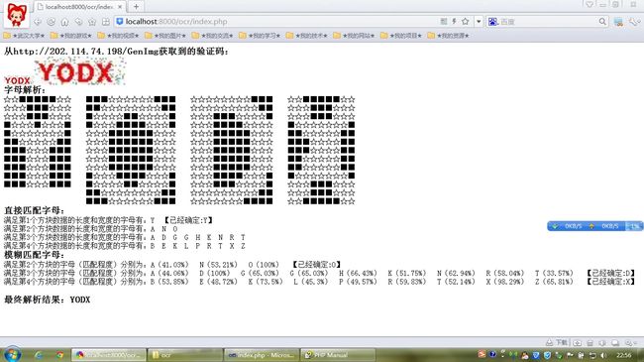The width and height of the screenshot is (644, 362).
Task: Expand the address bar dropdown arrow
Action: click(x=479, y=22)
